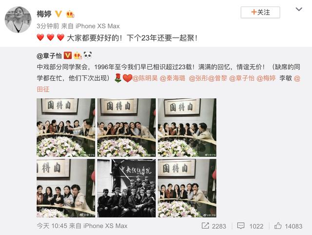Open the @曾黎 mention link
312x235 pixels.
tap(217, 78)
